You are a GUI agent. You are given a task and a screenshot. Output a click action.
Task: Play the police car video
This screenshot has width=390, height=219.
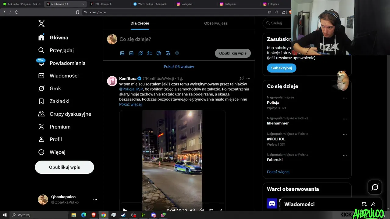click(x=125, y=210)
